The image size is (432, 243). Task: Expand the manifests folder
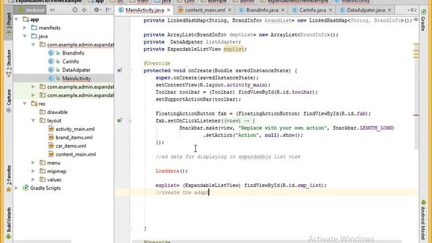(x=25, y=28)
